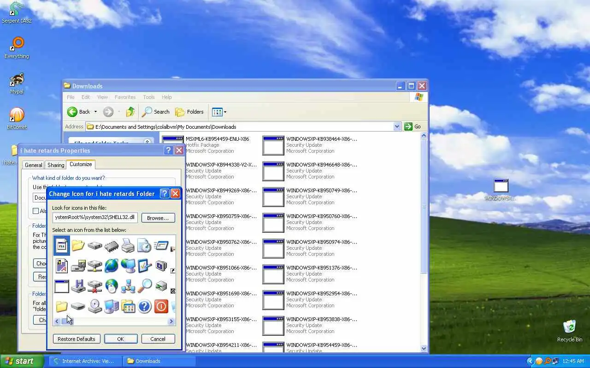590x368 pixels.
Task: Click the 12:45 AM taskbar clock
Action: tap(573, 361)
